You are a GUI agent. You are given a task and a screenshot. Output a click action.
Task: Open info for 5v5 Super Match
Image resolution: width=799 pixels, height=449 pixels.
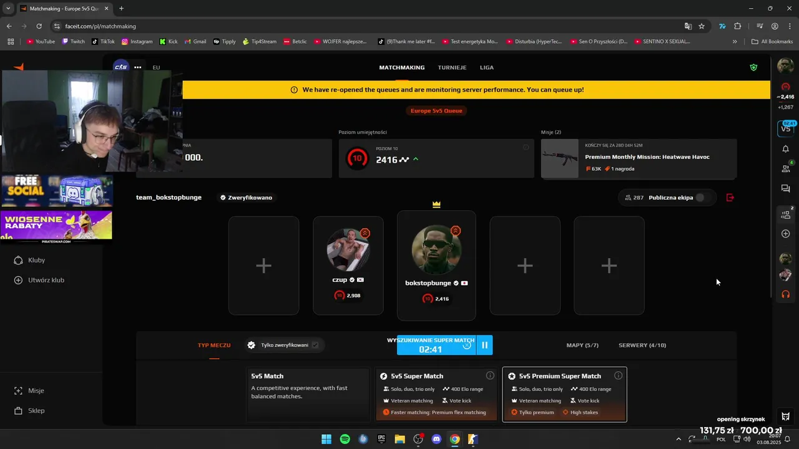coord(490,375)
